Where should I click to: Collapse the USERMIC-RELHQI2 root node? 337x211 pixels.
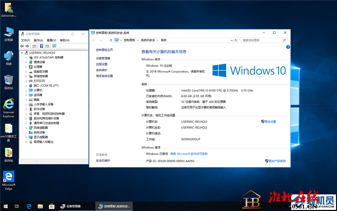(22, 53)
